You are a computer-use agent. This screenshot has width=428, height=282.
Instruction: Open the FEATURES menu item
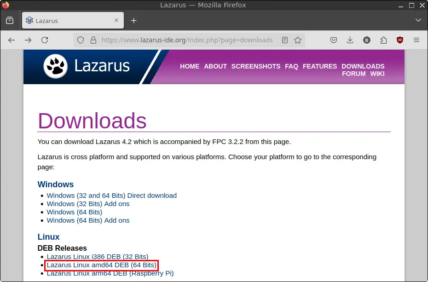(x=320, y=66)
